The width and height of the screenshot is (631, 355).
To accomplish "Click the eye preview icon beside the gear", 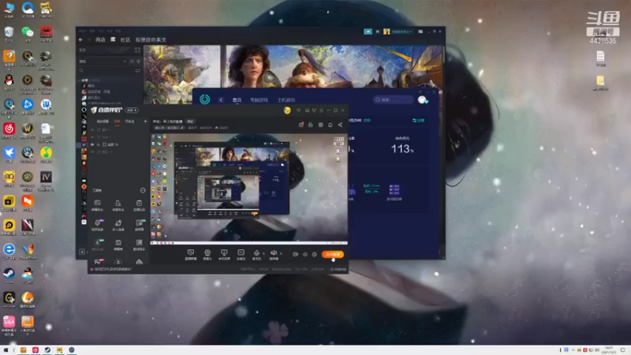I will coord(305,254).
